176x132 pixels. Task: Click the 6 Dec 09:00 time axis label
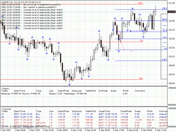pos(147,130)
